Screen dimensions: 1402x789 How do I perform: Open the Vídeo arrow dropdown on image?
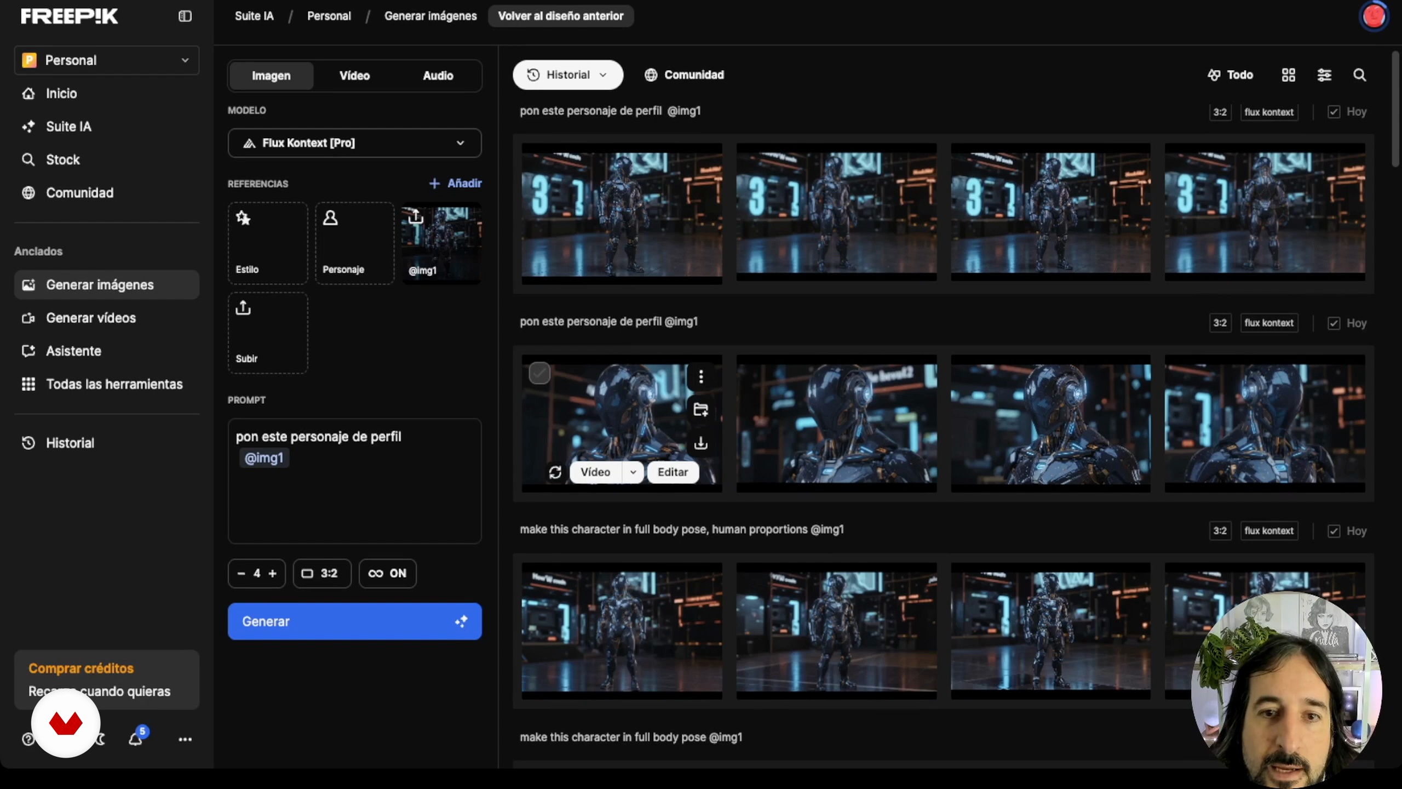(633, 472)
